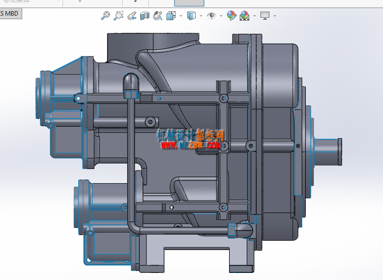Viewport: 383px width, 280px height.
Task: Expand the Hide/Show Items dropdown arrow
Action: point(222,16)
